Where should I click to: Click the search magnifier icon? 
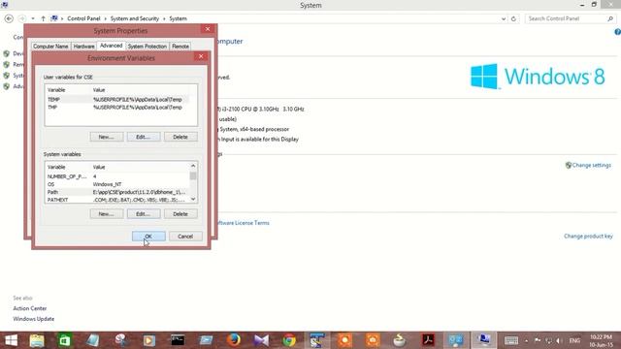610,18
